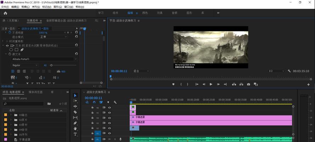The image size is (315, 142).
Task: Select the Selection tool arrow
Action: [75, 95]
